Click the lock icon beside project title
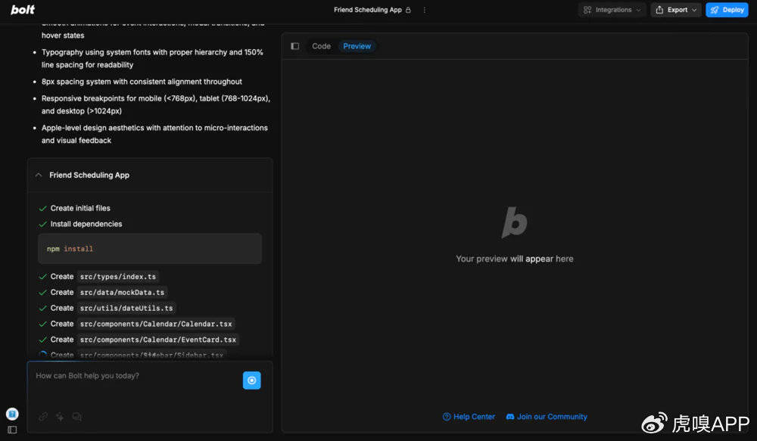This screenshot has height=441, width=757. [x=408, y=10]
